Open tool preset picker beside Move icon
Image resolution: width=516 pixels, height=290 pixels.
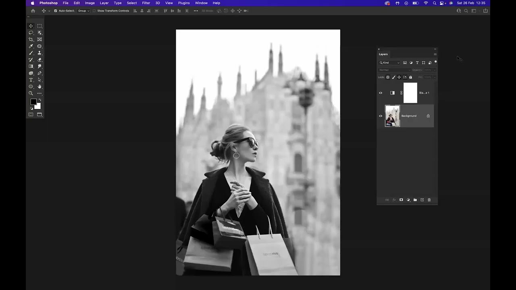[49, 11]
